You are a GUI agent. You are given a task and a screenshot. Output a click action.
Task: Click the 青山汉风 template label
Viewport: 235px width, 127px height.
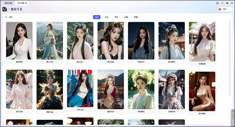point(50,62)
